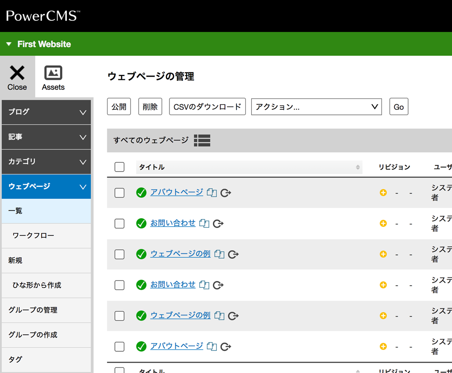This screenshot has height=373, width=452.
Task: Click the 削除 button
Action: pyautogui.click(x=150, y=107)
